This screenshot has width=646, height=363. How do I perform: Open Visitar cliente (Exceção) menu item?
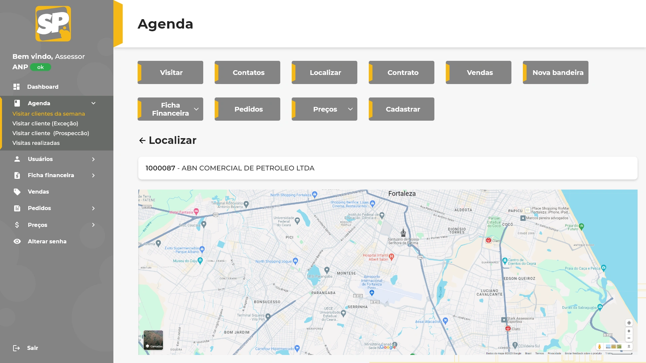click(45, 123)
